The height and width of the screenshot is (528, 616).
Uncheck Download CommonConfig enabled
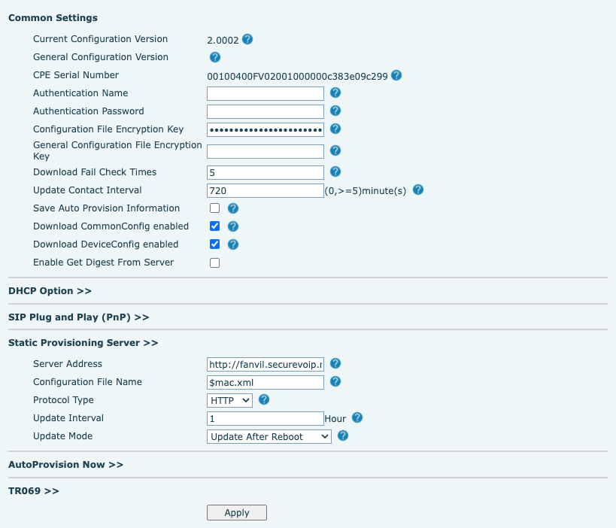pos(214,226)
